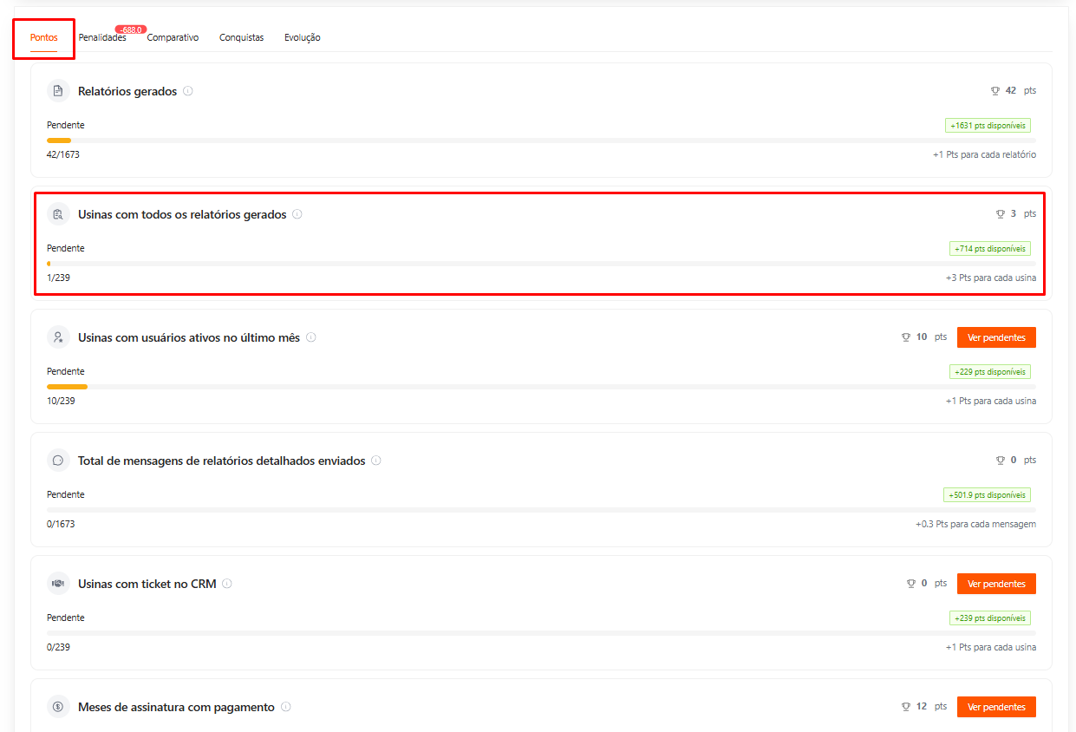This screenshot has height=732, width=1076.
Task: Click the 10/239 progress count
Action: click(61, 401)
